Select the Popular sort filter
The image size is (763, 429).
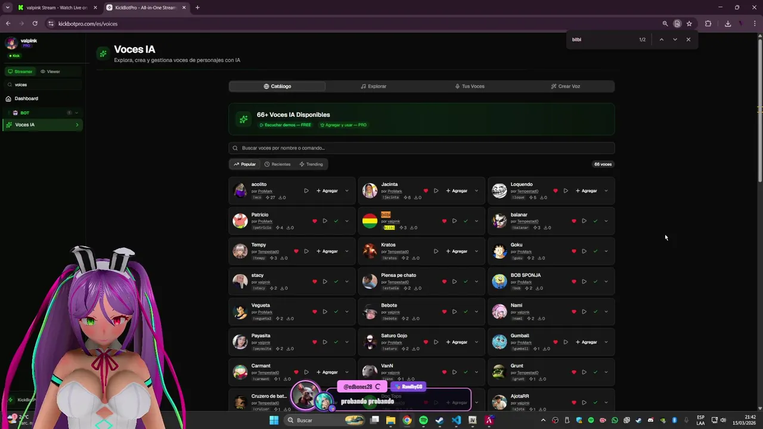[244, 164]
